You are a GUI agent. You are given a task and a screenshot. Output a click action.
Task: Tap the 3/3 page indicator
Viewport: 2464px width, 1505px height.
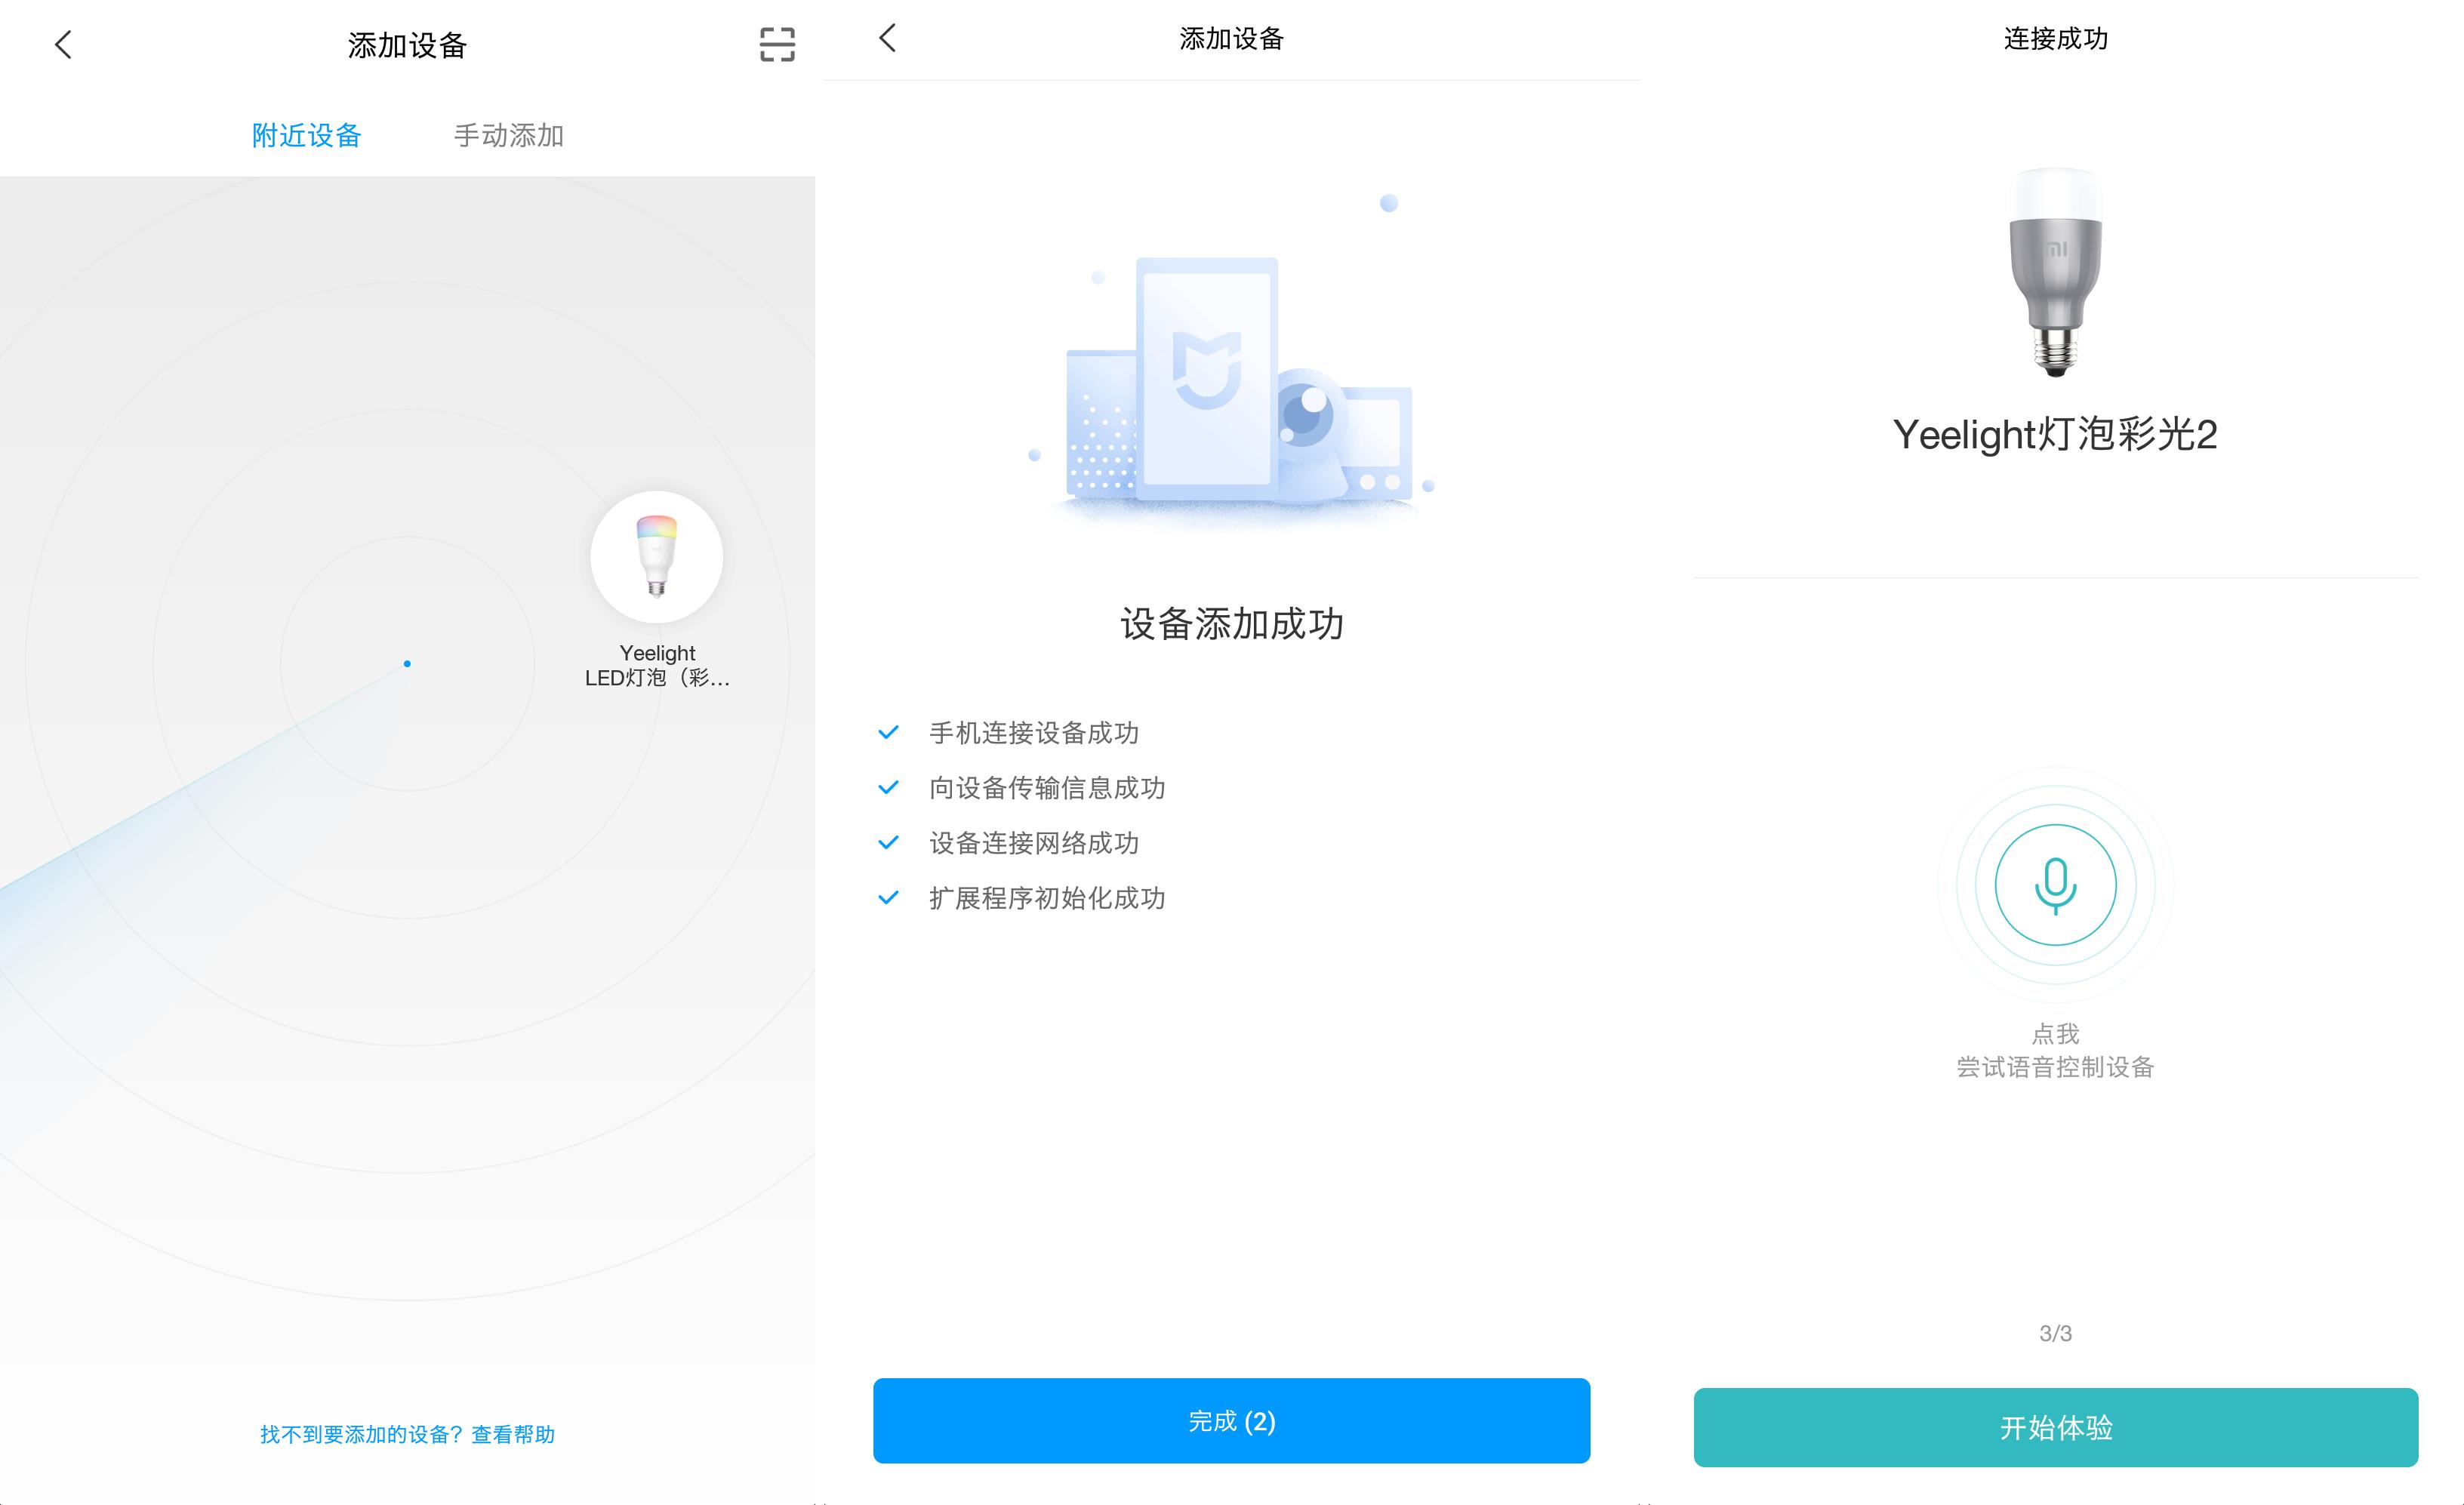tap(2053, 1332)
